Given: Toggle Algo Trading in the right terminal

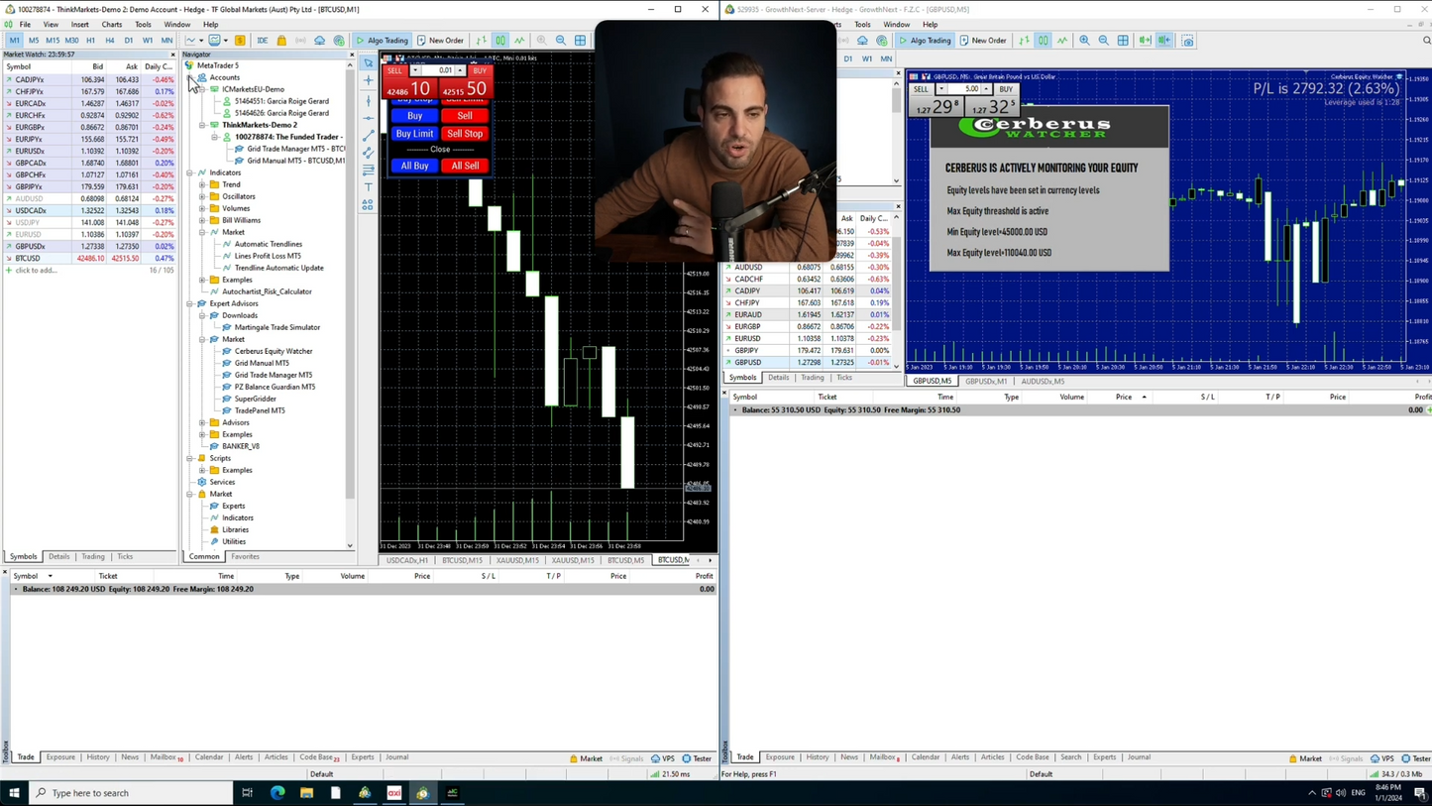Looking at the screenshot, I should [x=925, y=41].
